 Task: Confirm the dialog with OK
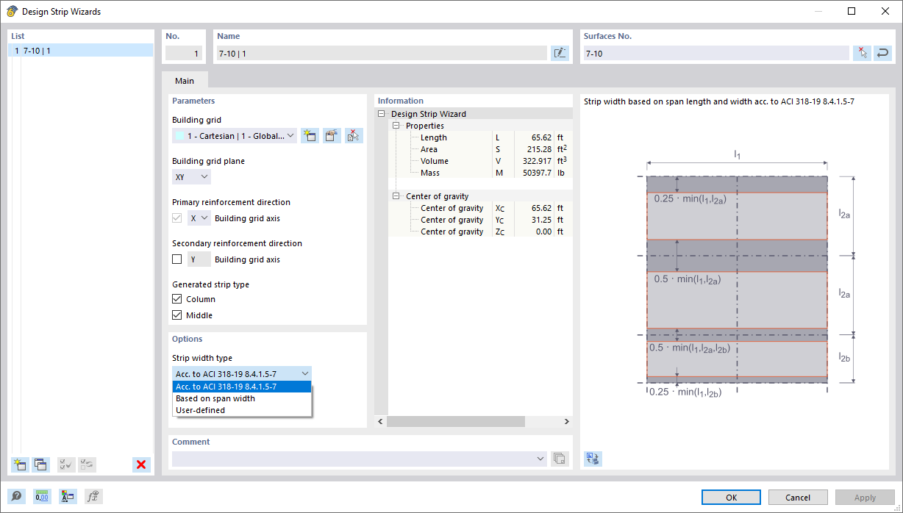[x=731, y=497]
